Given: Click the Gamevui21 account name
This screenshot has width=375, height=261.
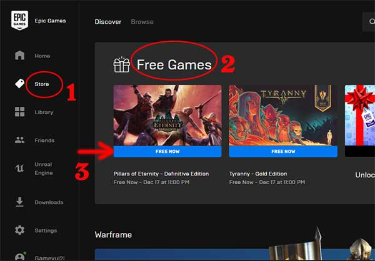Looking at the screenshot, I should coord(50,258).
